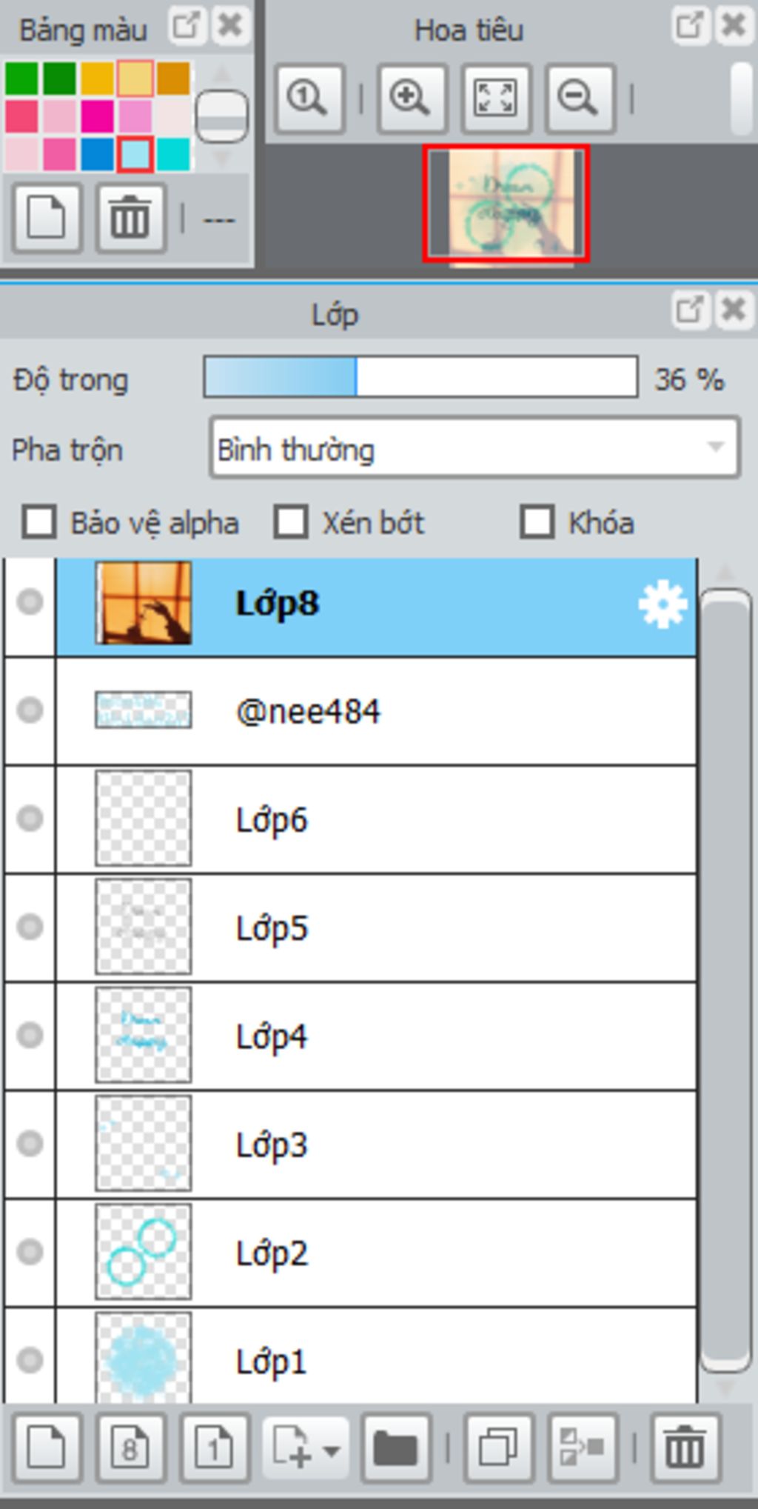The image size is (758, 1509).
Task: Click the Độ trong opacity slider bar
Action: pos(420,377)
